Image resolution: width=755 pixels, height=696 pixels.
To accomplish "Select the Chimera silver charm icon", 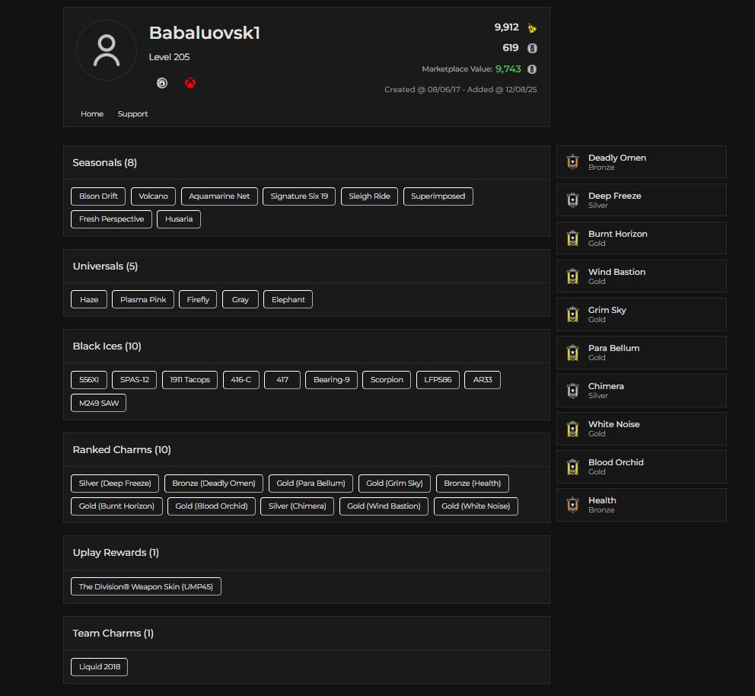I will click(572, 390).
